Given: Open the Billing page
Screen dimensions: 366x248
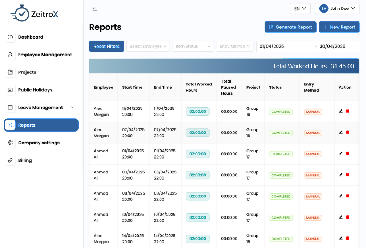Looking at the screenshot, I should point(25,160).
